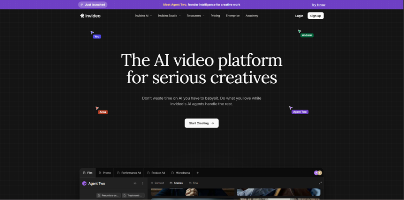Open the Penumbra-sc... file chip

pos(109,196)
